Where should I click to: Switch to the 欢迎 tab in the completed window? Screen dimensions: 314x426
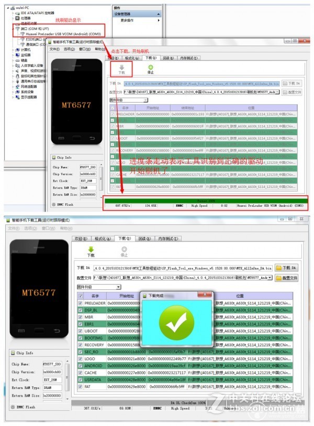tap(81, 238)
